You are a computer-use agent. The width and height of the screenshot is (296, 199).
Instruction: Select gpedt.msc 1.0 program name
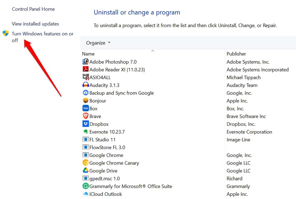point(105,179)
